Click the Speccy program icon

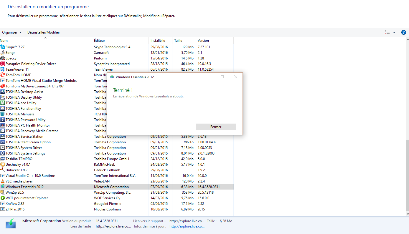pyautogui.click(x=3, y=58)
